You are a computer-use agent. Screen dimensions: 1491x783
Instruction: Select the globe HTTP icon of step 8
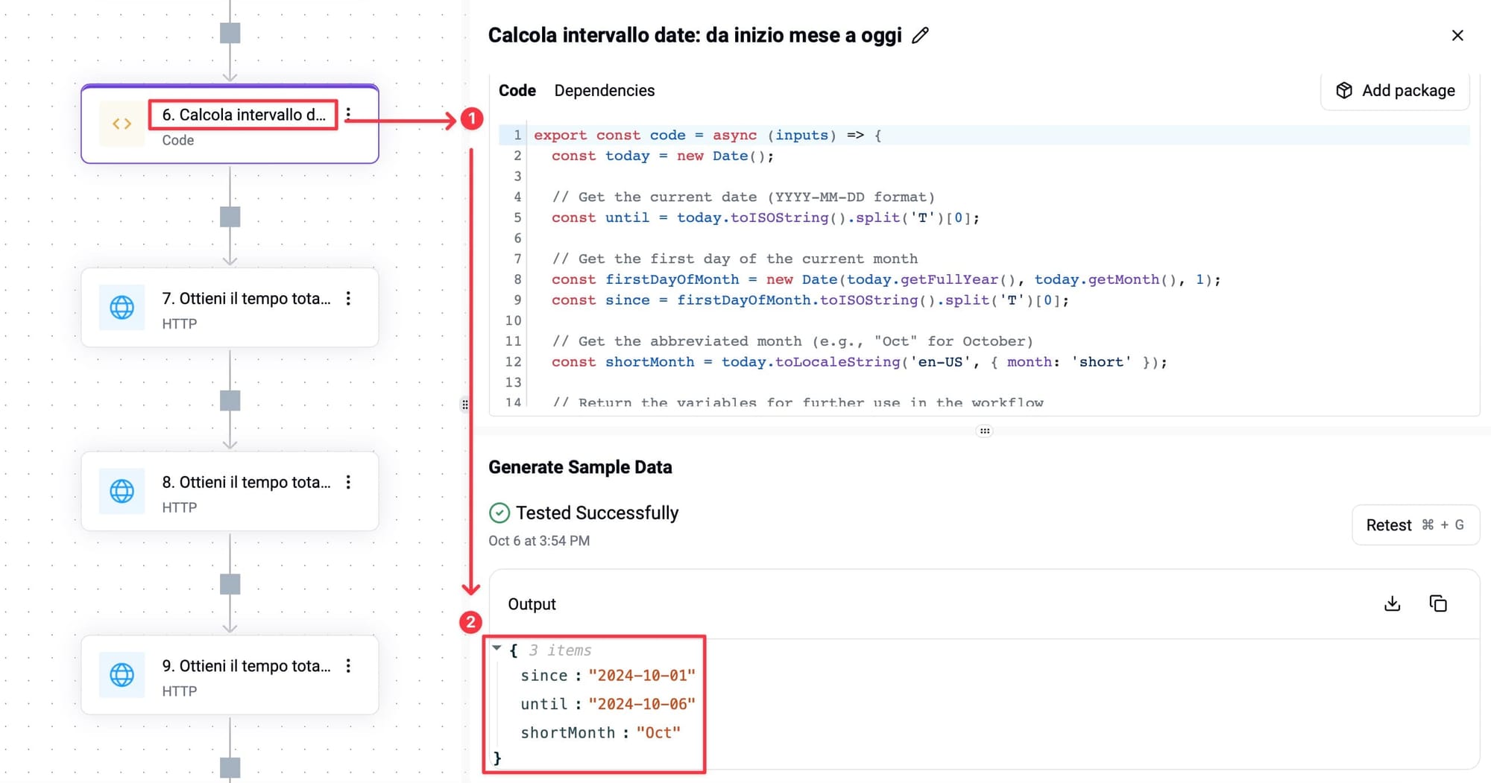click(122, 491)
